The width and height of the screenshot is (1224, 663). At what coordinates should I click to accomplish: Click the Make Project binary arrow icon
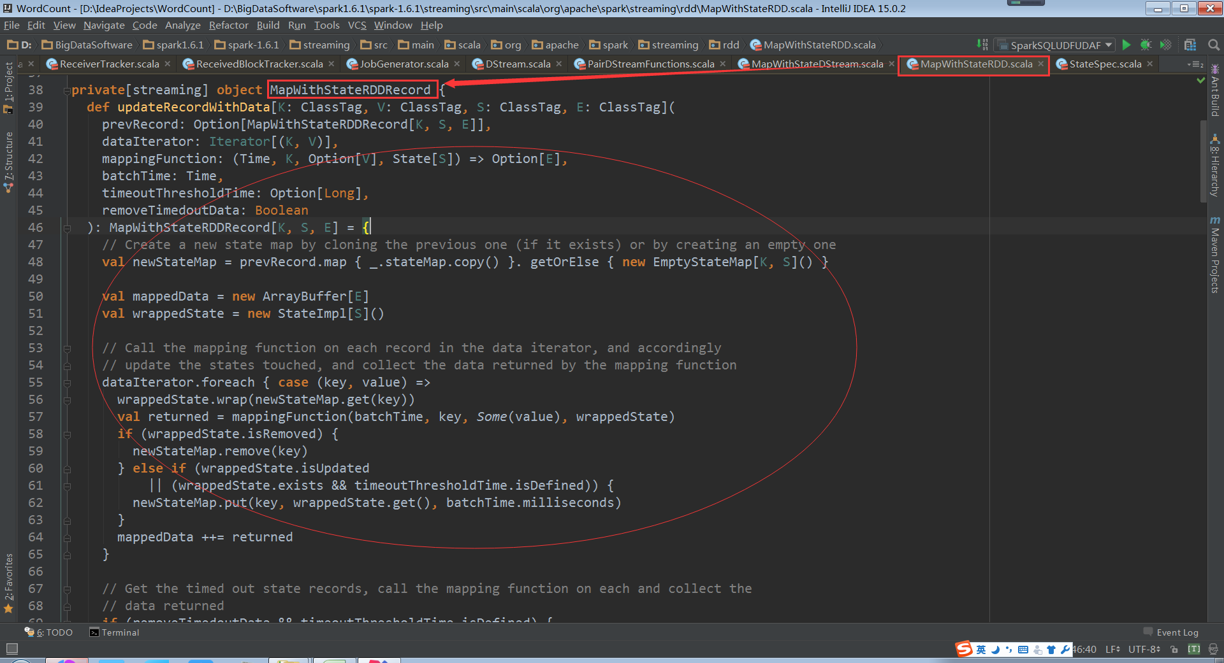(x=982, y=45)
